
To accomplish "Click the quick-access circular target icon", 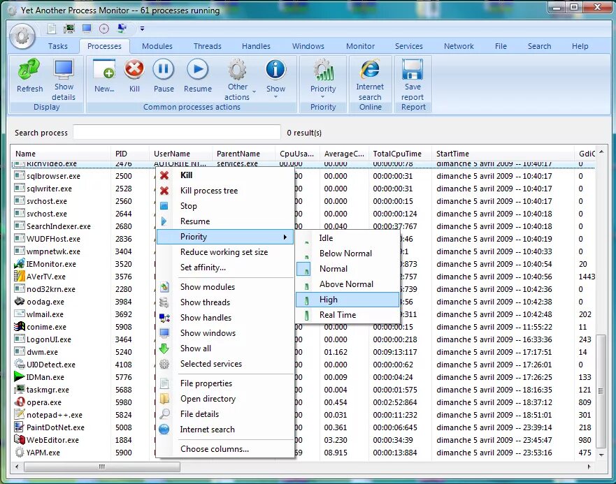I will point(104,28).
